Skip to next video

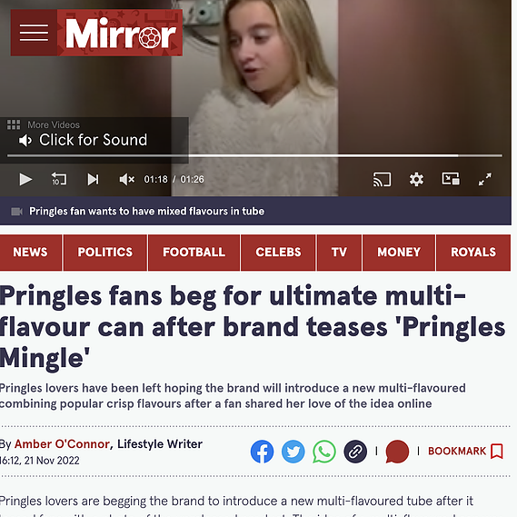[93, 180]
